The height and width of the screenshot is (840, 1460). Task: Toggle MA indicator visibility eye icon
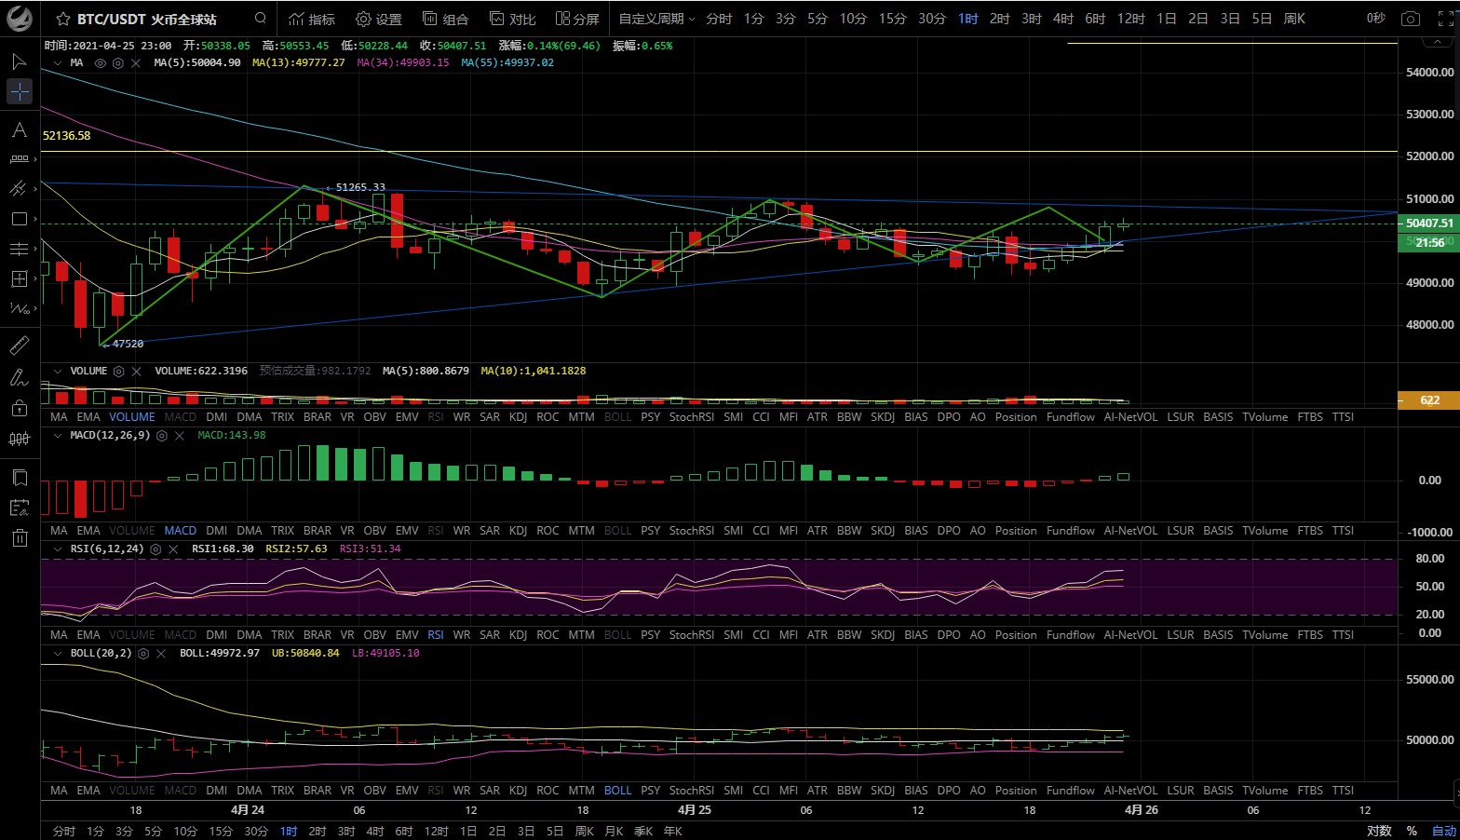[101, 63]
